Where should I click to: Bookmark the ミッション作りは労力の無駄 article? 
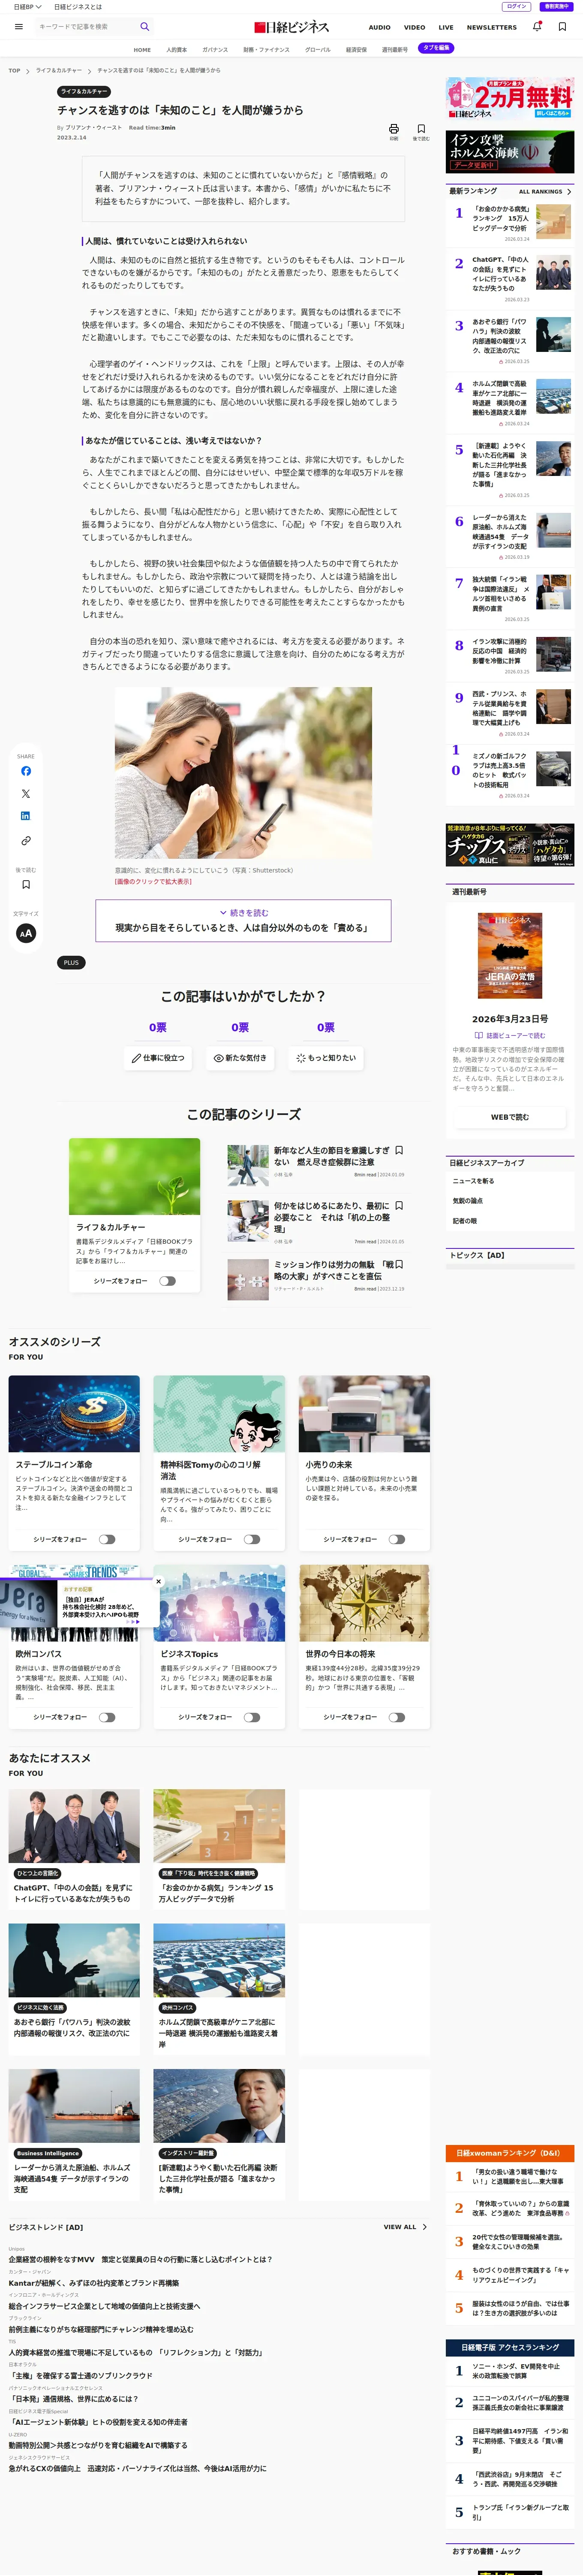(x=400, y=1264)
